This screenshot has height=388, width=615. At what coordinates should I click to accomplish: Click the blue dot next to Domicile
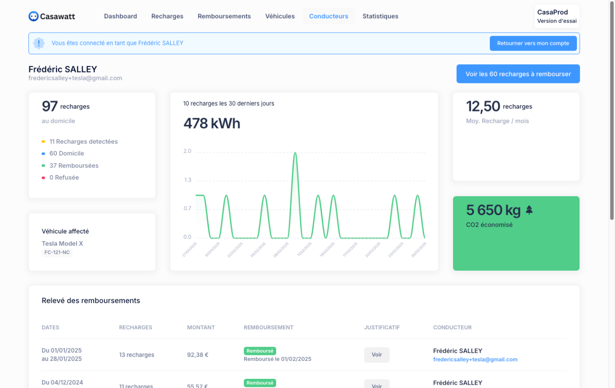tap(43, 154)
